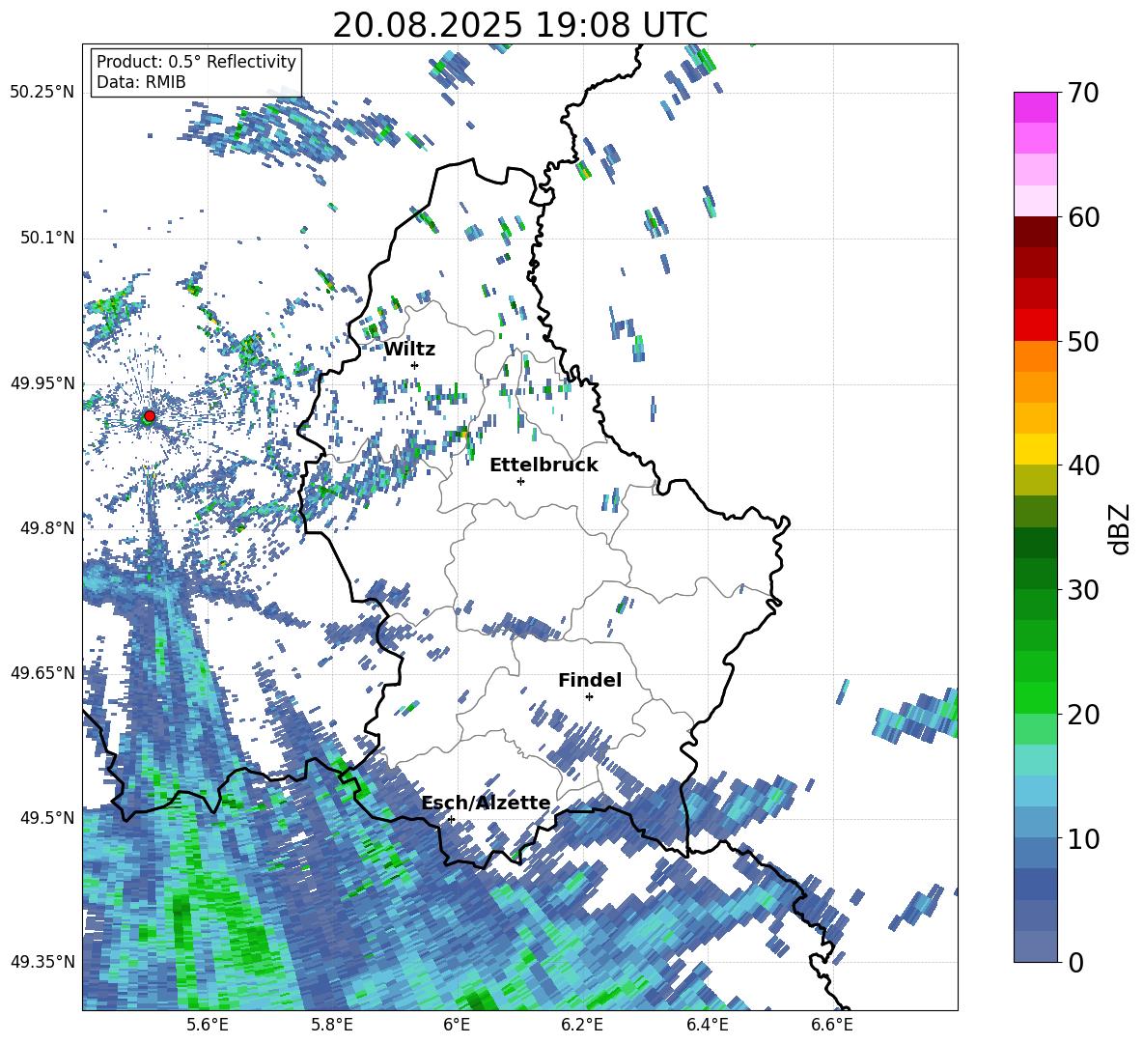Click the red radar site marker
This screenshot has height=1044, width=1143.
150,415
